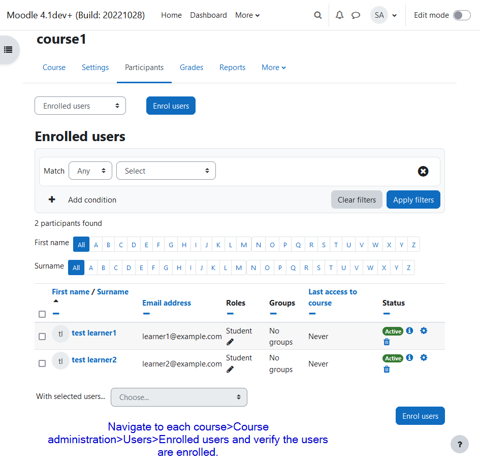This screenshot has width=480, height=467.
Task: Sort by First name column header
Action: click(x=71, y=292)
